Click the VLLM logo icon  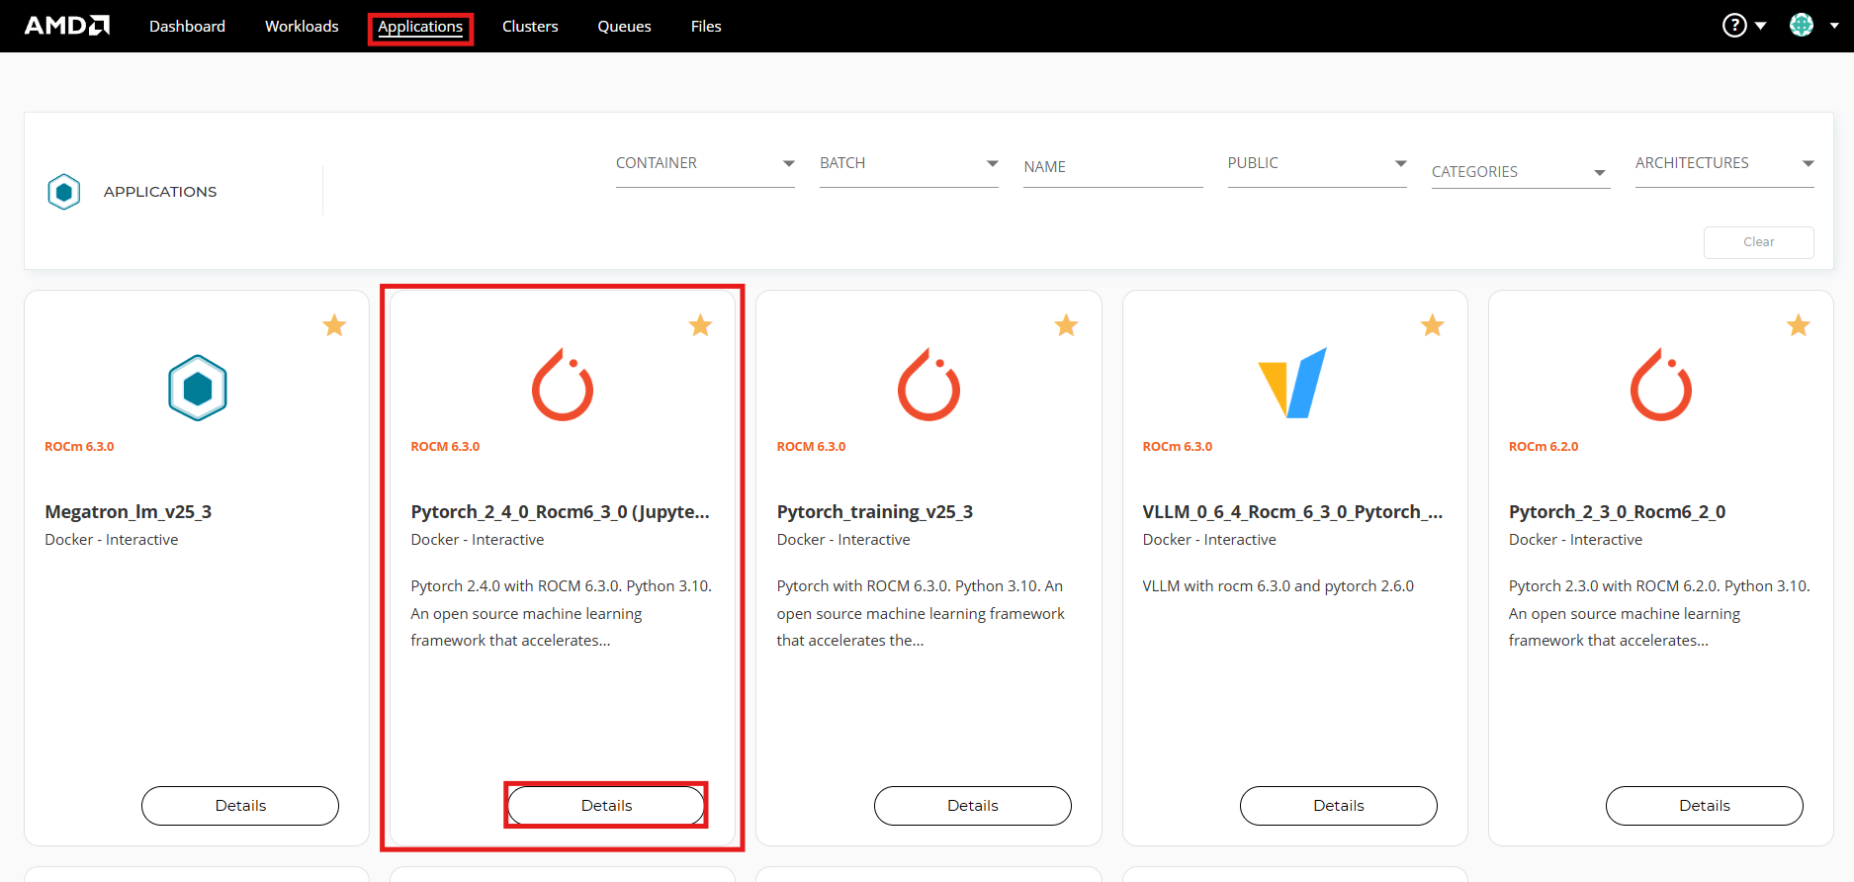coord(1292,383)
